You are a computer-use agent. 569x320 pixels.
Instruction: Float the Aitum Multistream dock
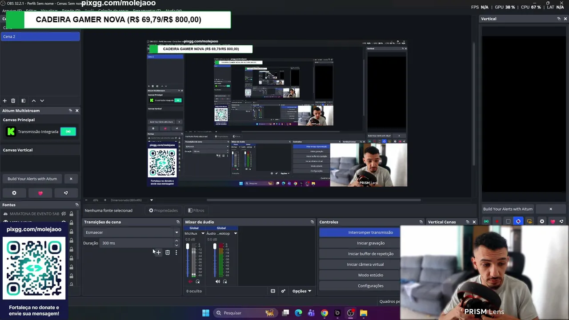(x=70, y=111)
